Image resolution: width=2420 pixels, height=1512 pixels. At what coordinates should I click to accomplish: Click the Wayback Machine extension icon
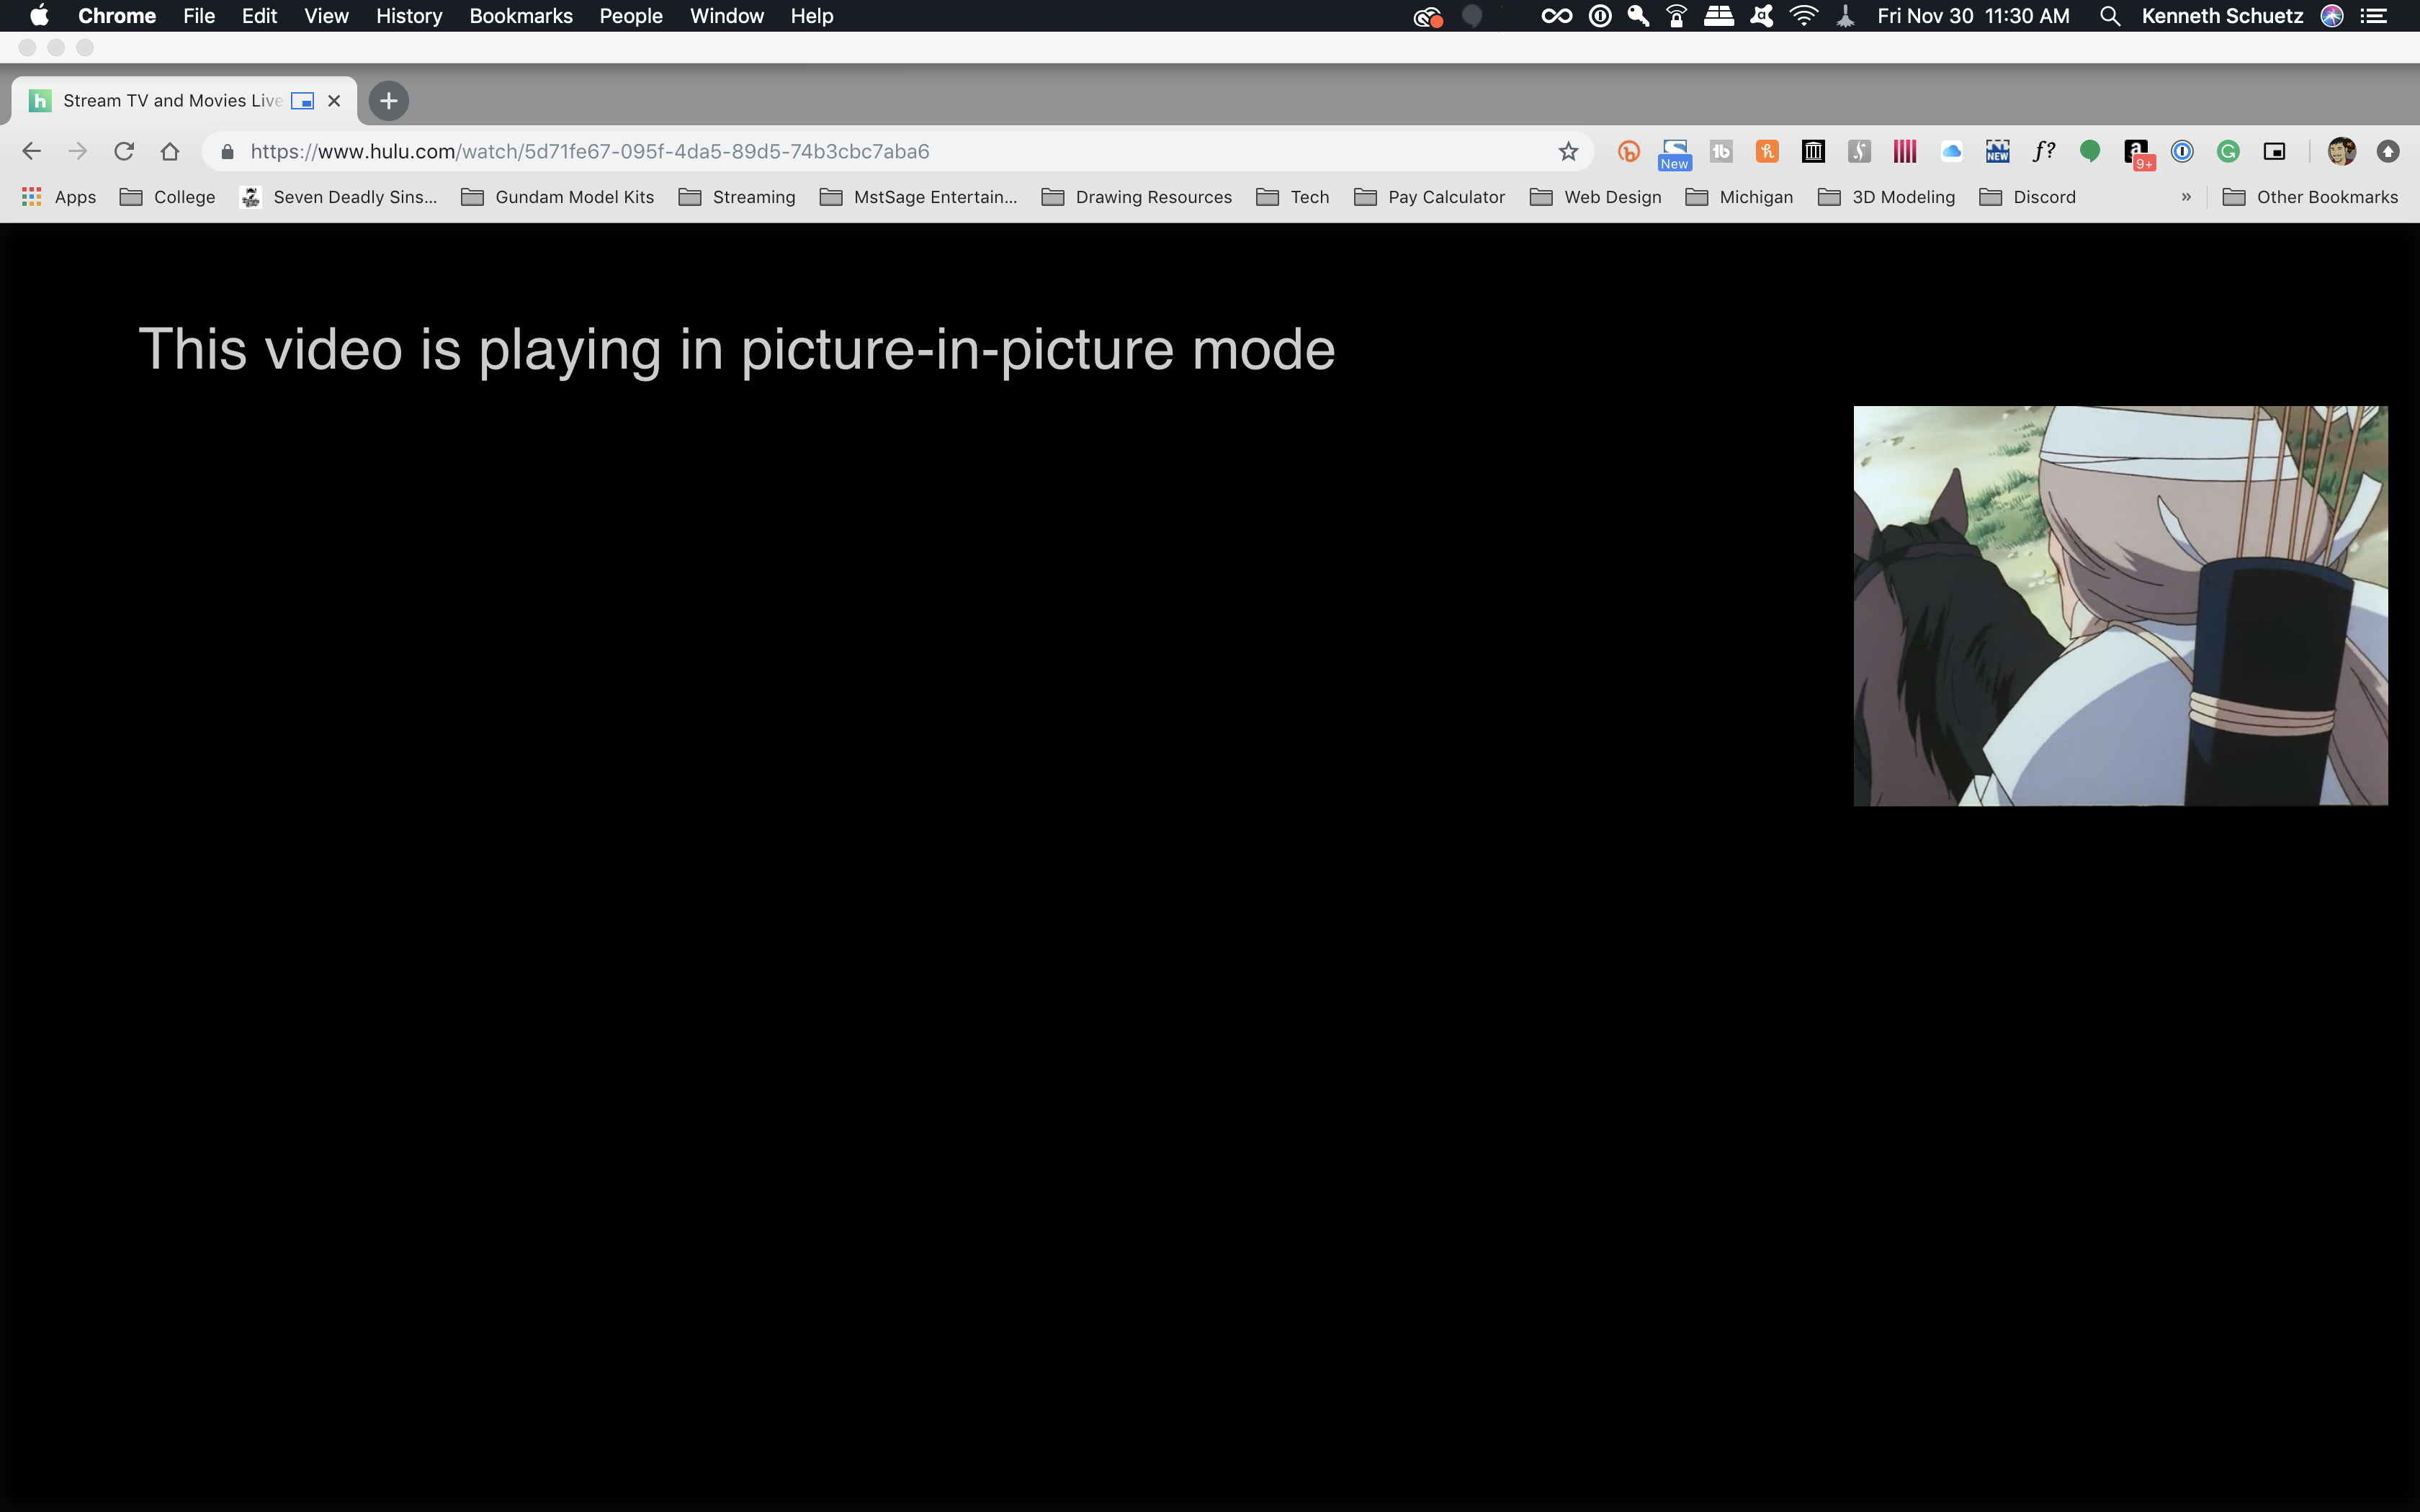[1813, 151]
